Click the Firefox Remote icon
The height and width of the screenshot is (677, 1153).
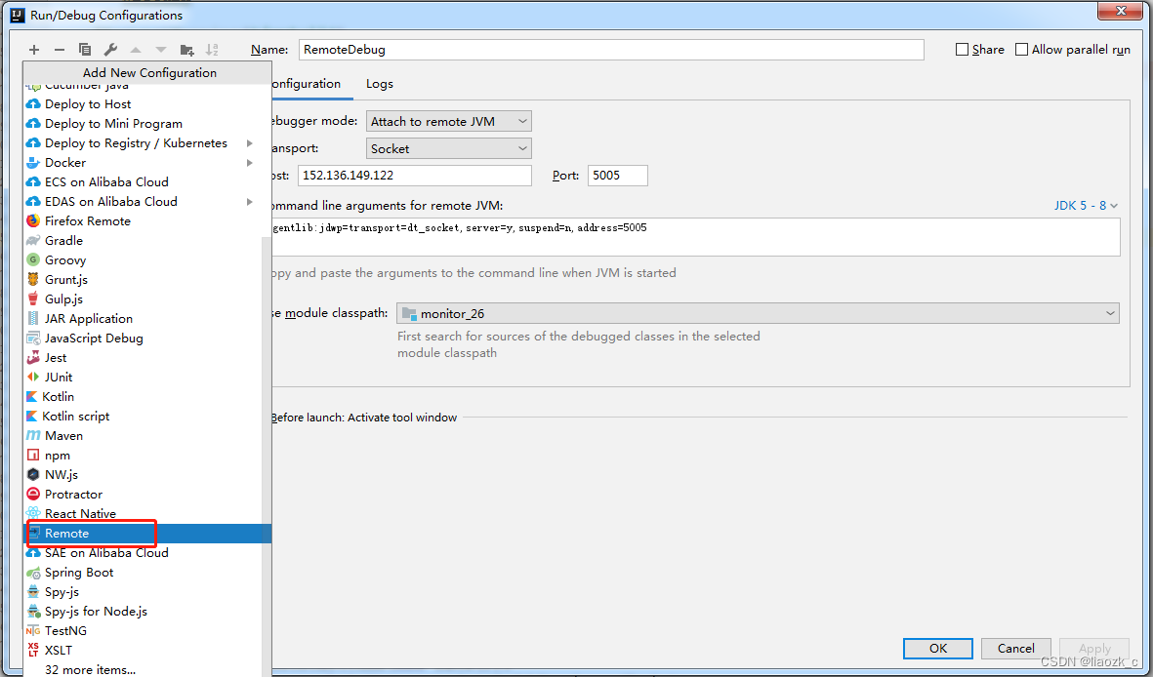tap(33, 221)
